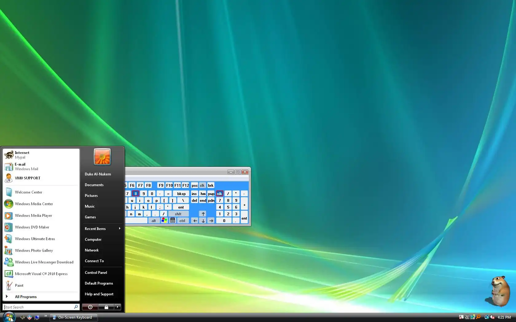The height and width of the screenshot is (322, 516).
Task: Click the 4:21 PM taskbar clock
Action: tap(504, 317)
